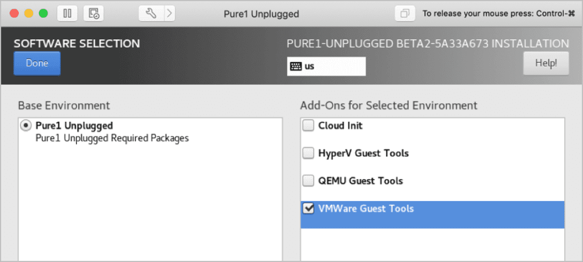Click the Pure1 Unplugged window title
The image size is (583, 262).
261,14
